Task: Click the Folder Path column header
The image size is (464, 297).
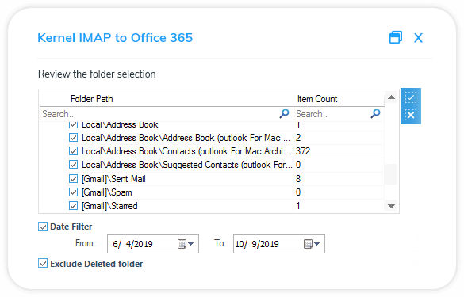Action: (x=92, y=99)
